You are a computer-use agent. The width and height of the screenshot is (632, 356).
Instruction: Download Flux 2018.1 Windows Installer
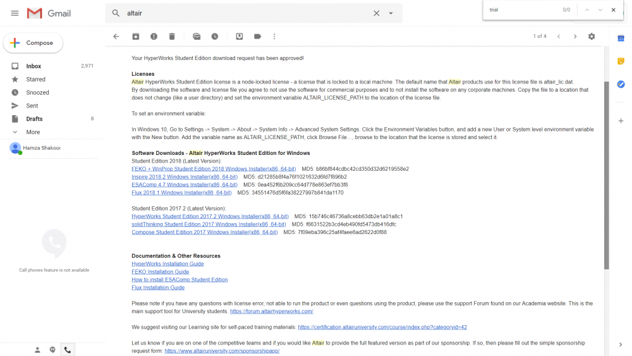point(181,193)
